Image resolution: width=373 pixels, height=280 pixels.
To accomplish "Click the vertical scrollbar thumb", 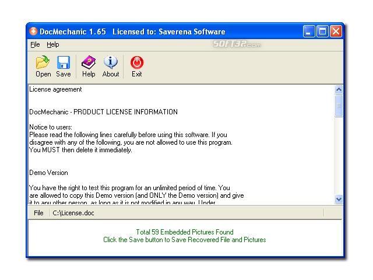I will coord(339,106).
